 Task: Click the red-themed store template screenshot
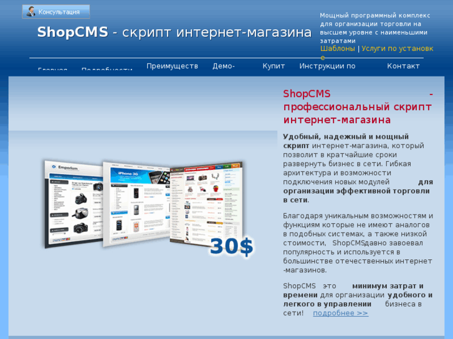206,203
